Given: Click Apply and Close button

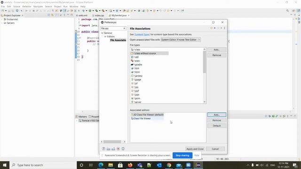Looking at the screenshot, I should click(195, 149).
